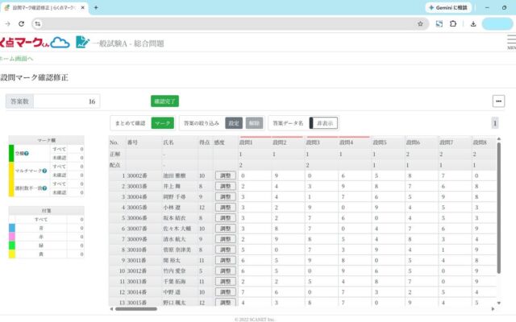Click 設定 for answer filtering
The height and width of the screenshot is (322, 516).
point(234,123)
